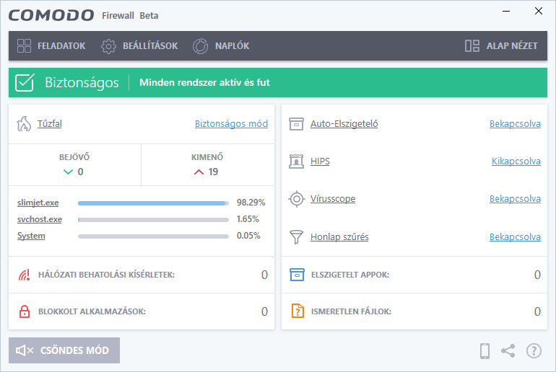Click the BEJÖVŐ connections count 0
The width and height of the screenshot is (556, 372).
[x=80, y=172]
